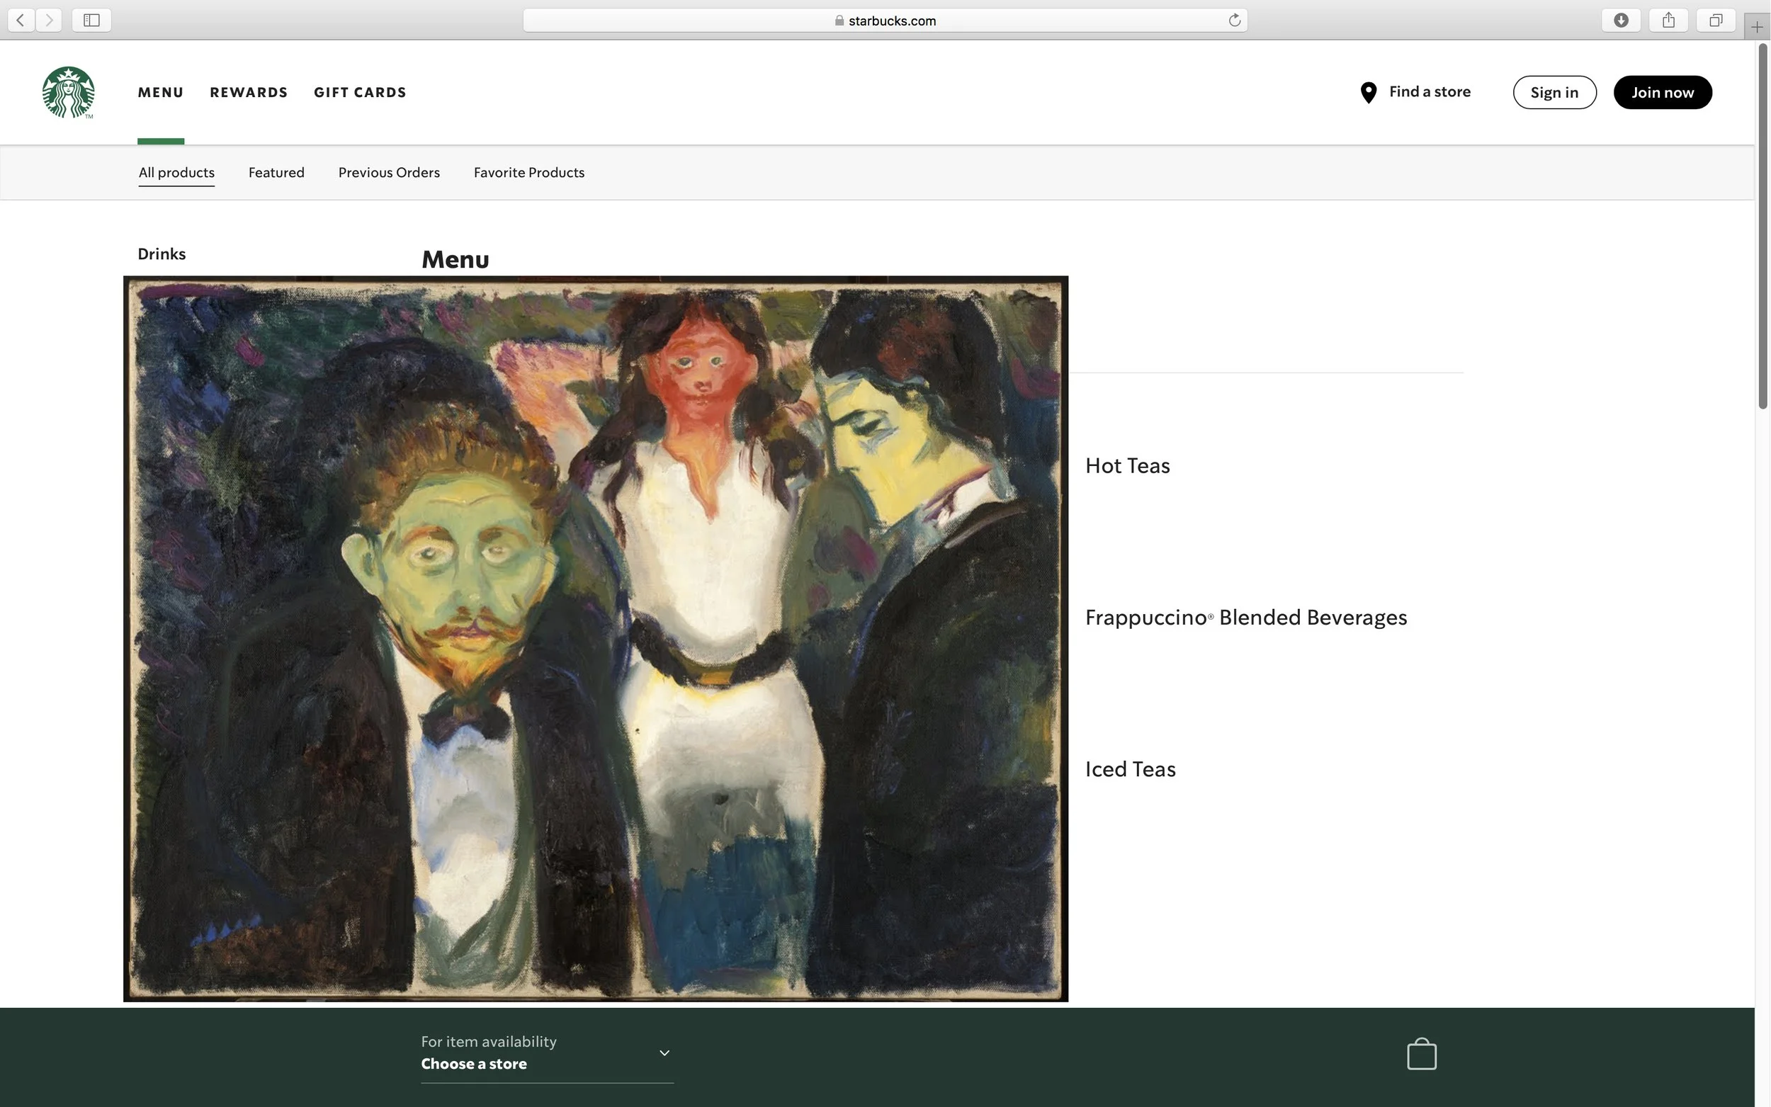Reload the page with refresh icon
1771x1107 pixels.
pos(1234,20)
